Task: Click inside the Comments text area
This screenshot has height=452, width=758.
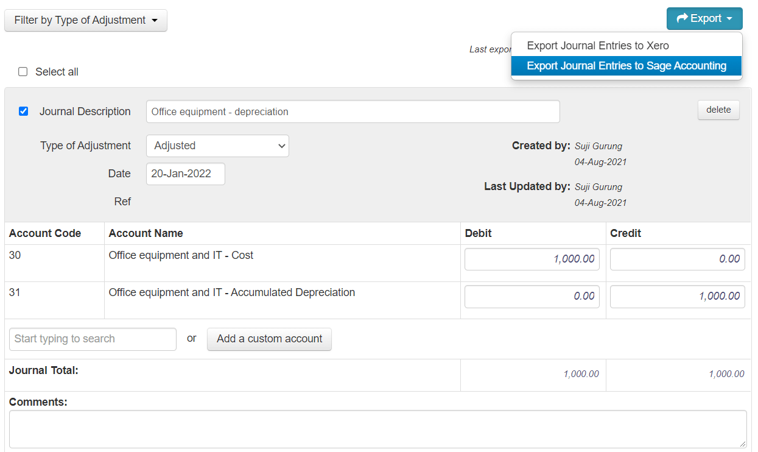Action: (x=377, y=429)
